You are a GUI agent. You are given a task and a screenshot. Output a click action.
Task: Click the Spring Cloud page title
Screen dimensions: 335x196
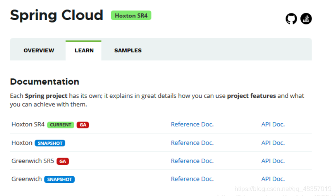coord(57,15)
